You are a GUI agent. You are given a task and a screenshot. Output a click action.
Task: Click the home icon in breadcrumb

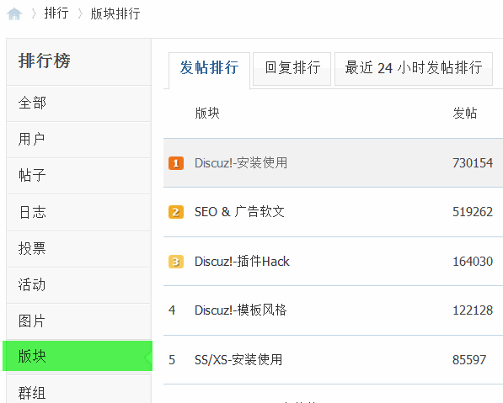tap(14, 14)
